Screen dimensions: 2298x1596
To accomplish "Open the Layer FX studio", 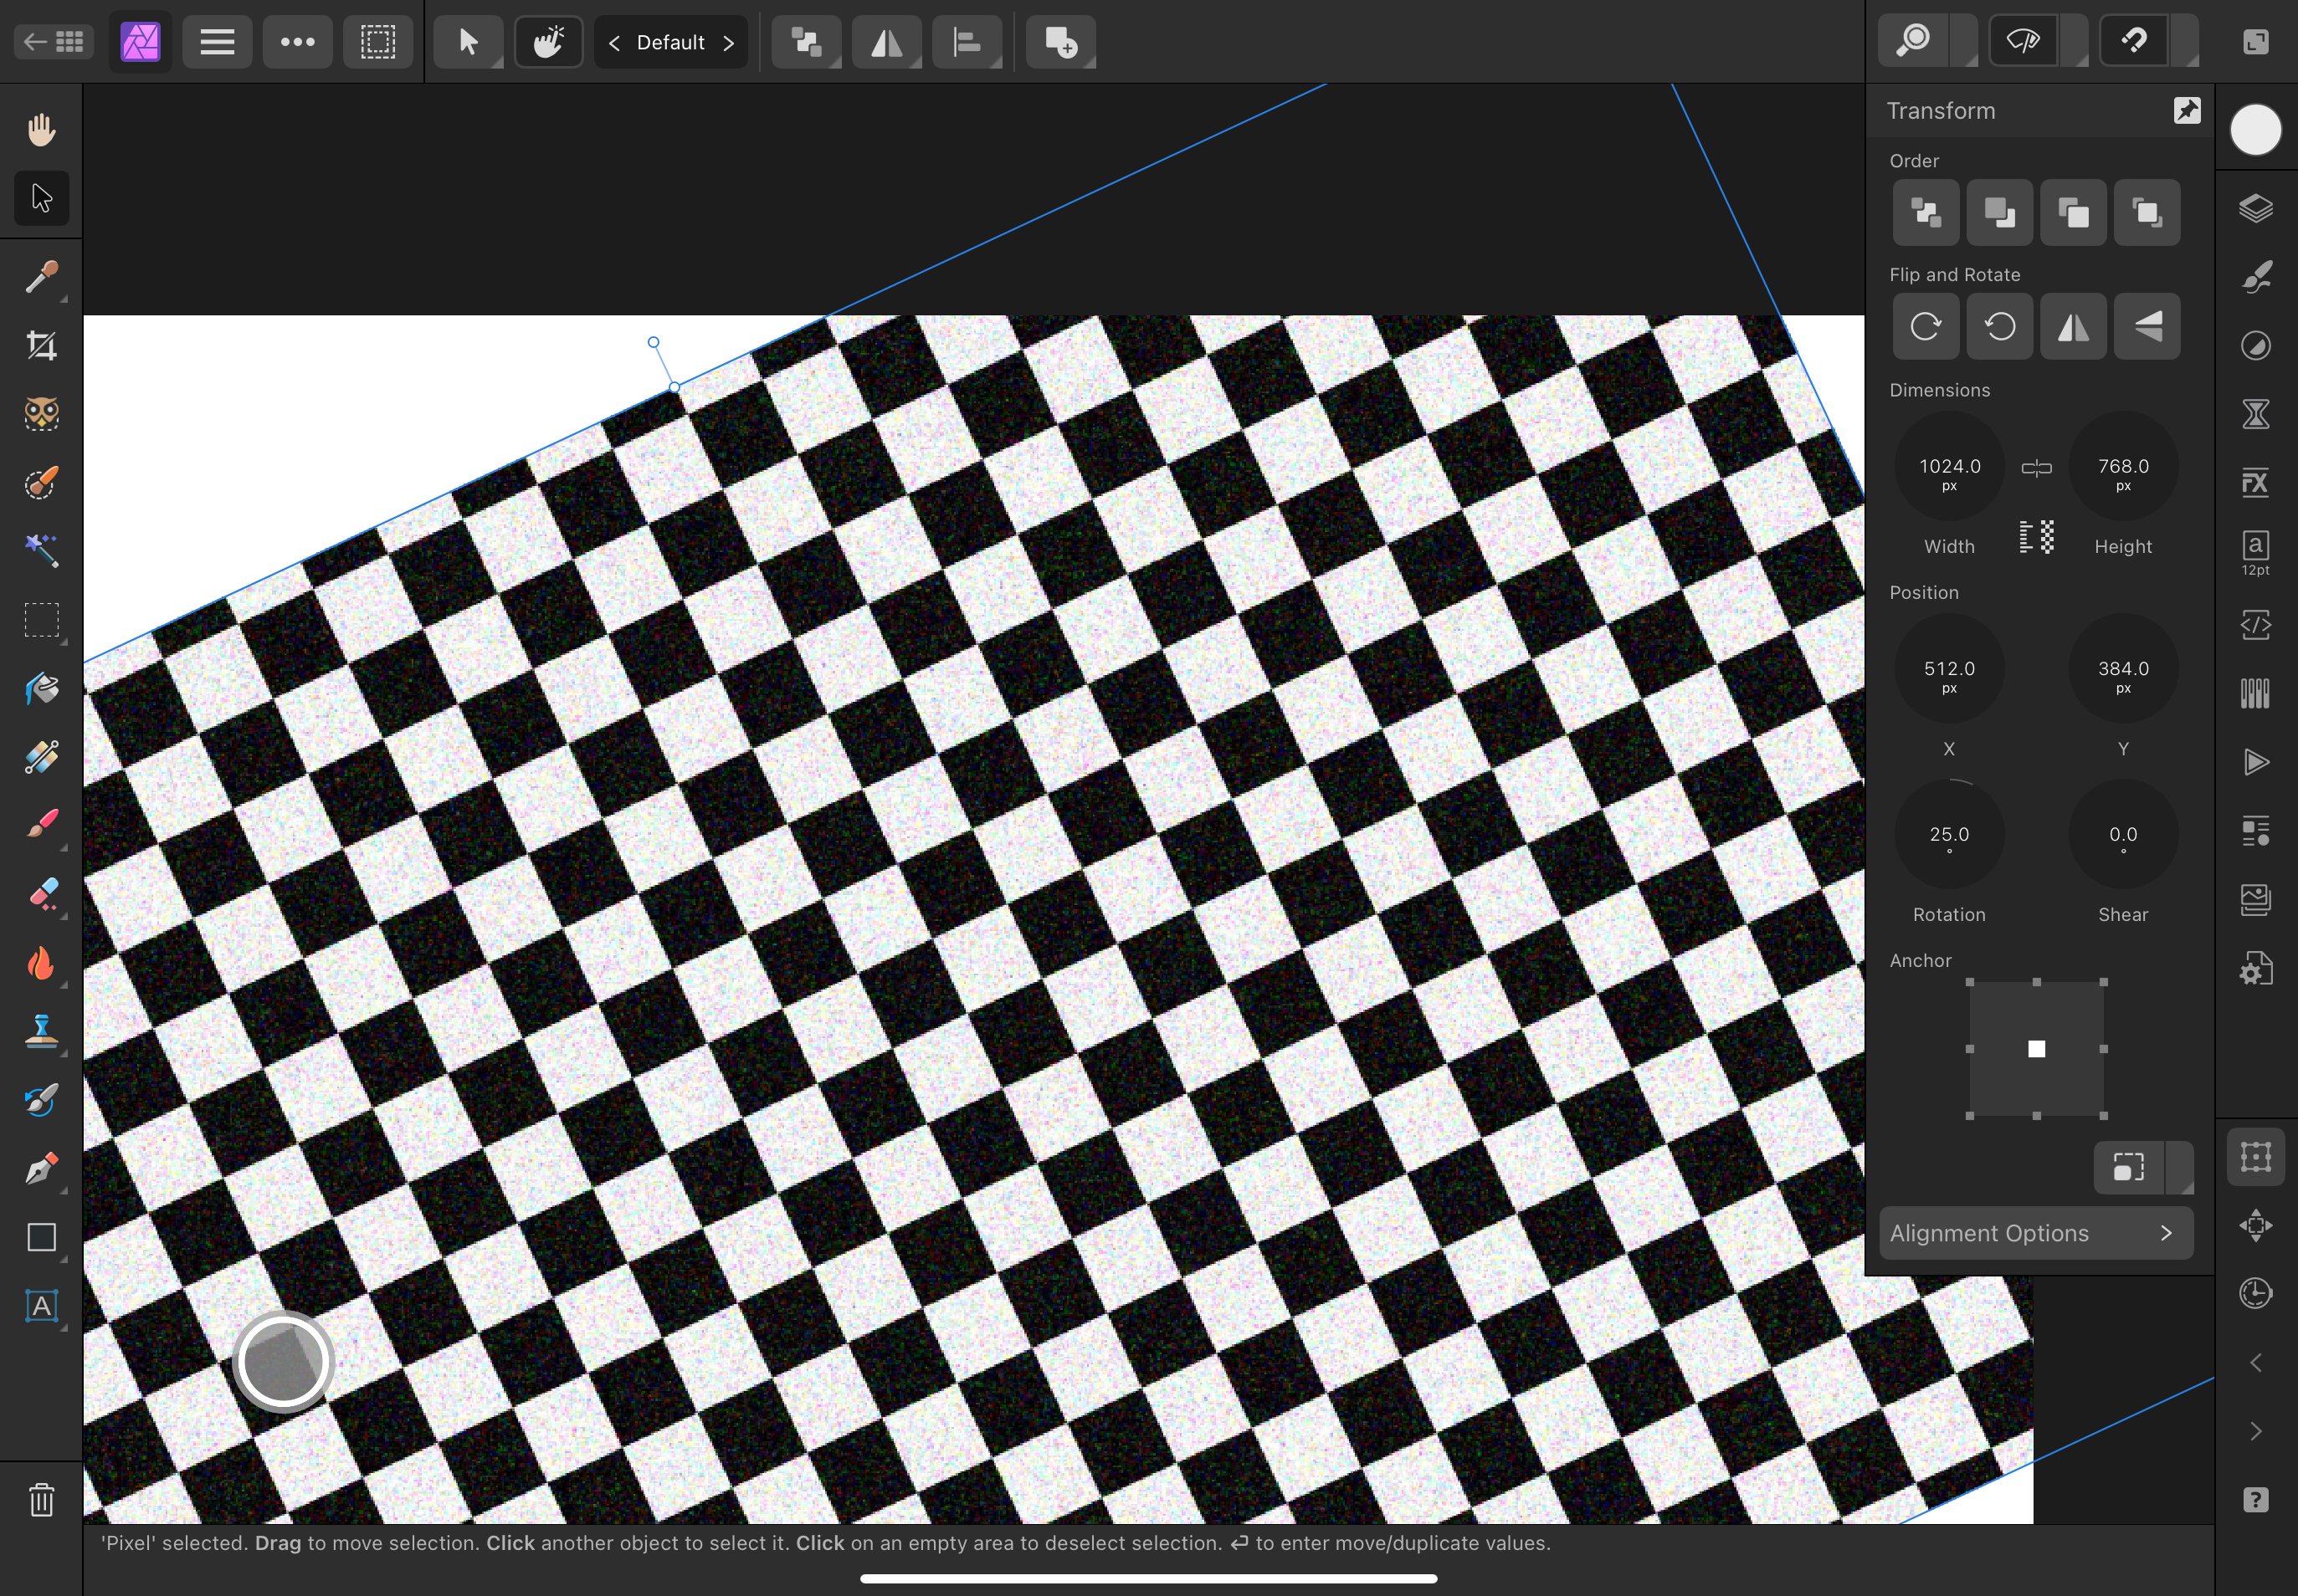I will coord(2255,483).
